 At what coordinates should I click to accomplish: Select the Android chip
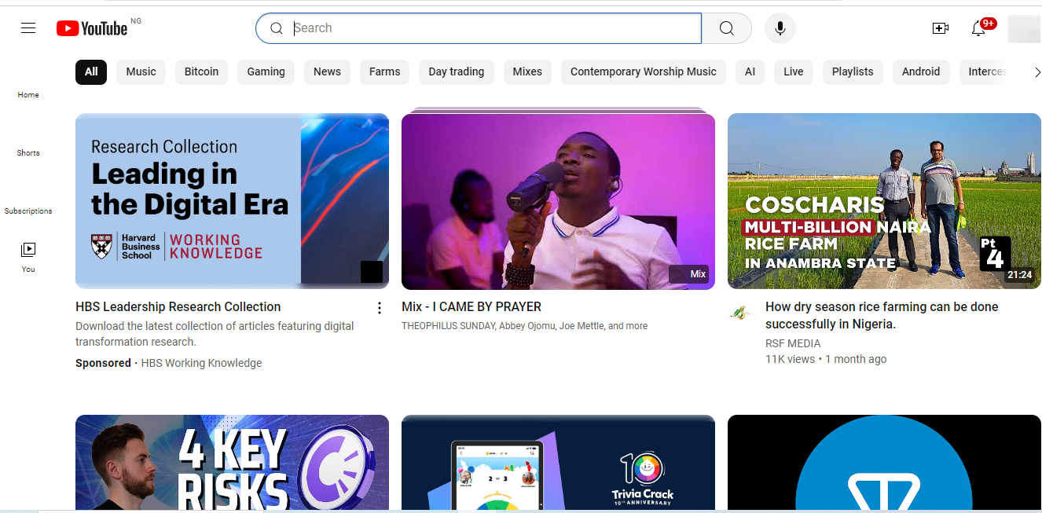coord(921,71)
